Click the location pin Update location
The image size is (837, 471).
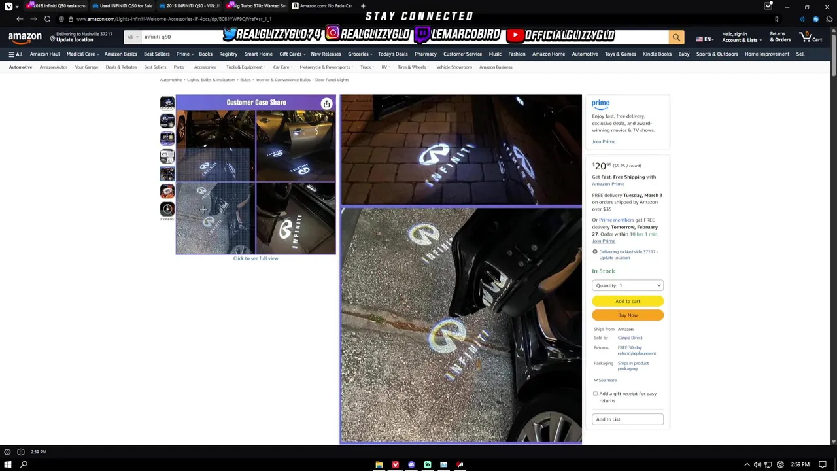(x=81, y=37)
